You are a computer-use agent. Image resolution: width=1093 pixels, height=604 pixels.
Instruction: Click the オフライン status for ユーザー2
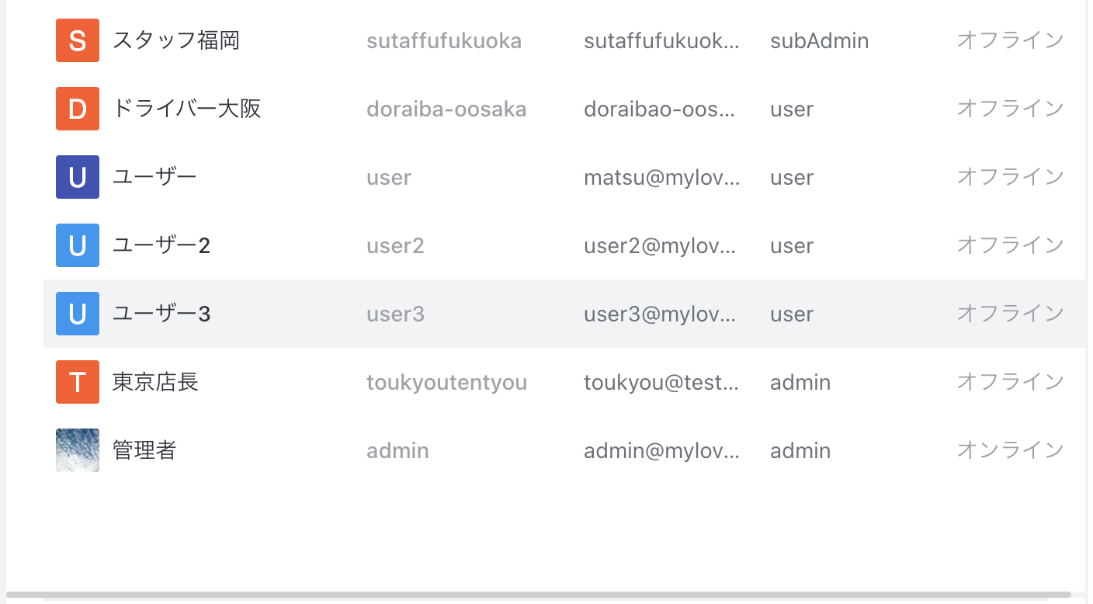[x=1010, y=245]
